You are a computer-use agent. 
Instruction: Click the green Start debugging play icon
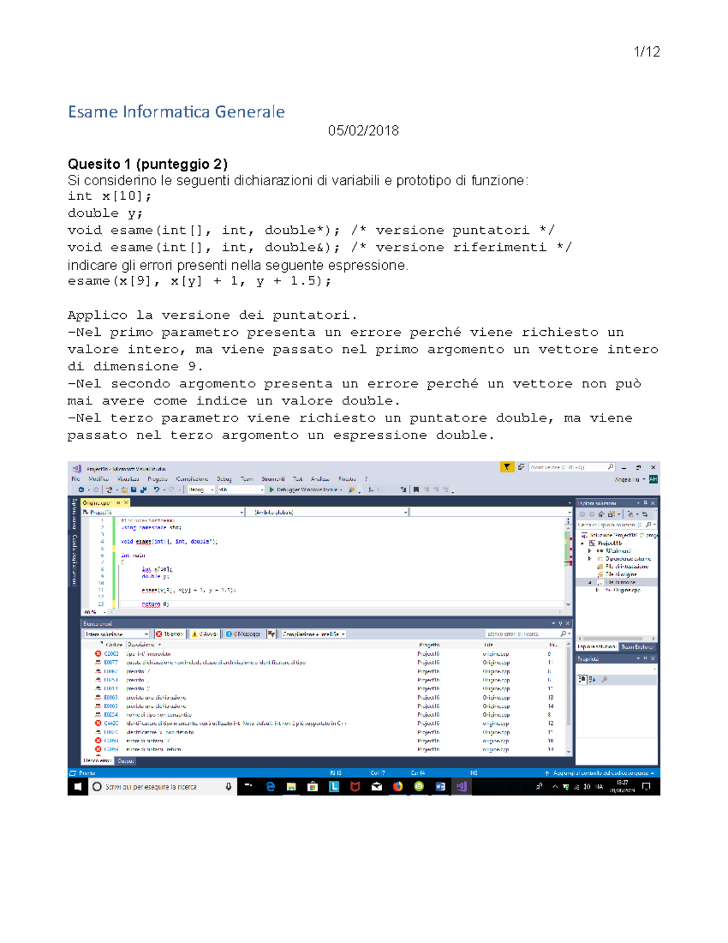pos(272,489)
